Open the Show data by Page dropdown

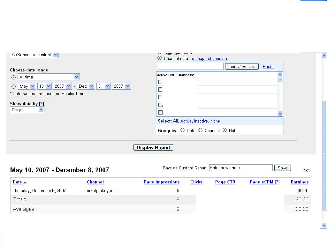coord(27,110)
